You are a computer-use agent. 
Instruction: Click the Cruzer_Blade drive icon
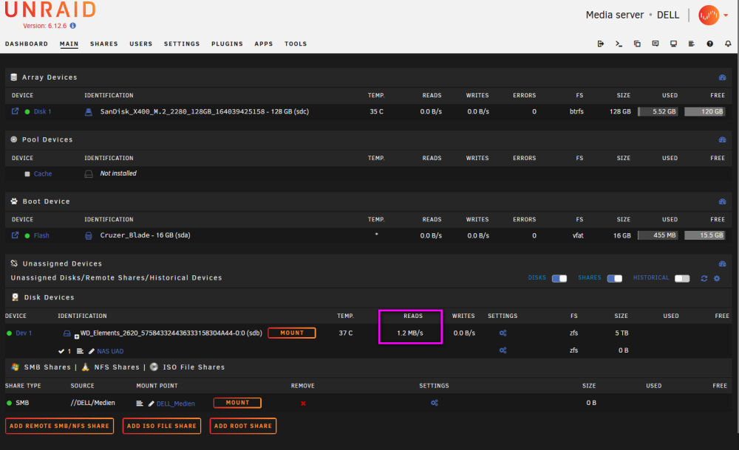(x=89, y=236)
